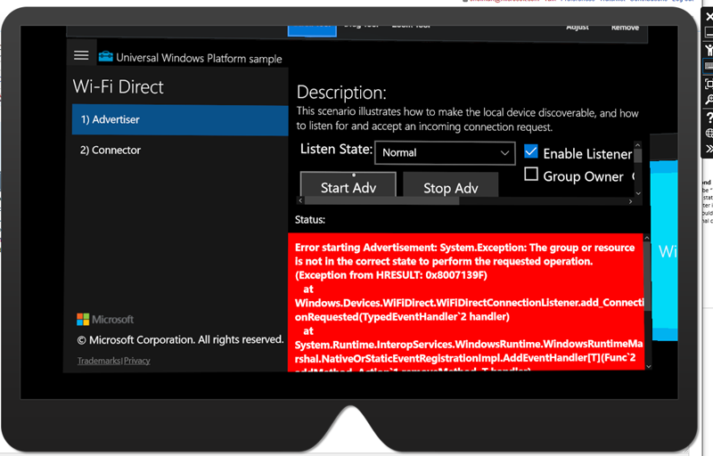Viewport: 713px width, 456px height.
Task: Click Remove in the top app bar
Action: (625, 28)
